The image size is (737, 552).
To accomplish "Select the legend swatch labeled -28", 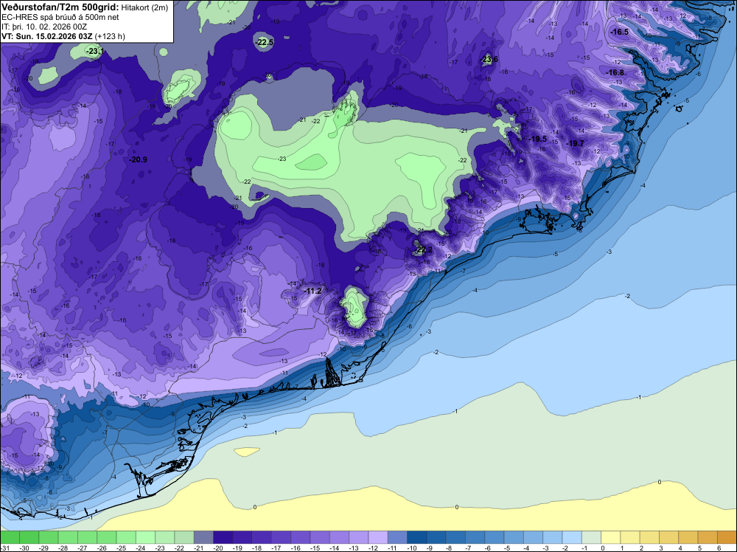I will tap(68, 537).
